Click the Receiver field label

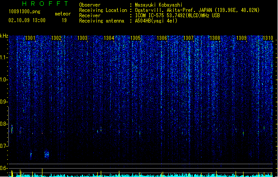90,15
